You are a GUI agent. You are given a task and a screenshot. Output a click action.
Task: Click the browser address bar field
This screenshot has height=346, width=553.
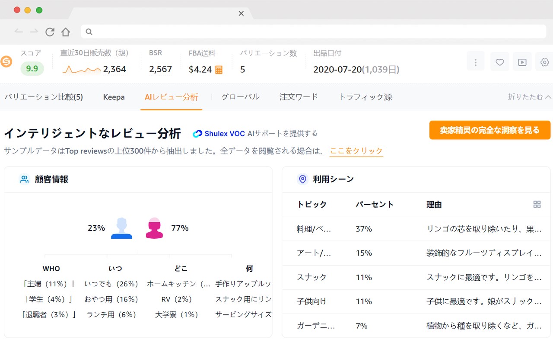pyautogui.click(x=313, y=32)
